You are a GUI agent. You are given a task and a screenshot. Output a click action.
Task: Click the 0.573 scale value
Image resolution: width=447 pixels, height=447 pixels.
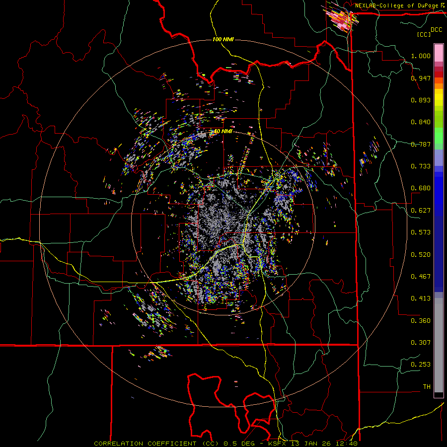point(421,232)
